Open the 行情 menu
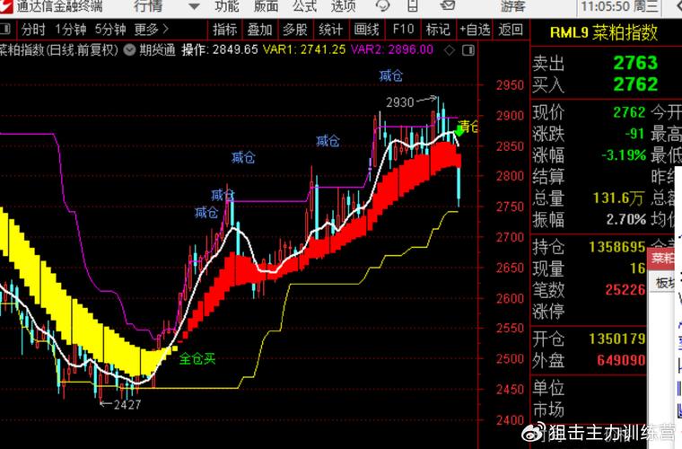Image resolution: width=682 pixels, height=449 pixels. 149,6
